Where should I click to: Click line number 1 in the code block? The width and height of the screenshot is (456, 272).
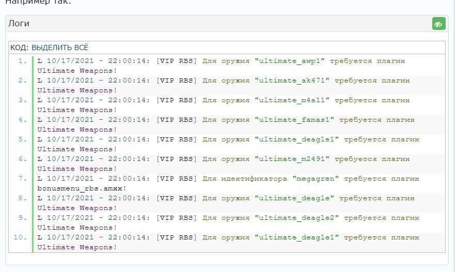[22, 61]
